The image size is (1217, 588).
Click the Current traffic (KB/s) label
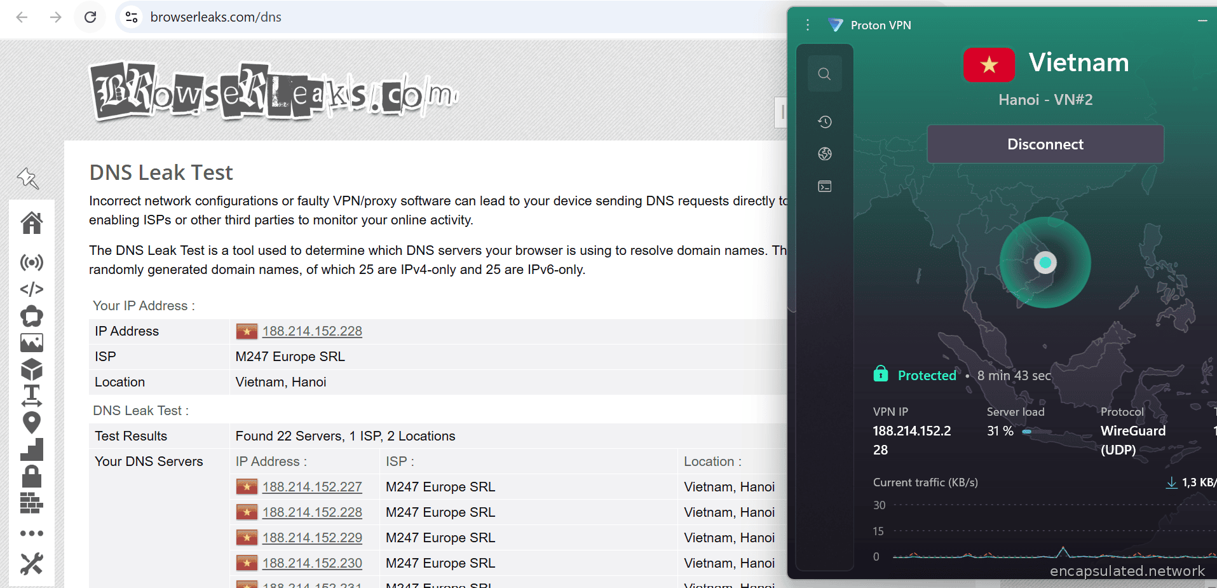click(925, 482)
